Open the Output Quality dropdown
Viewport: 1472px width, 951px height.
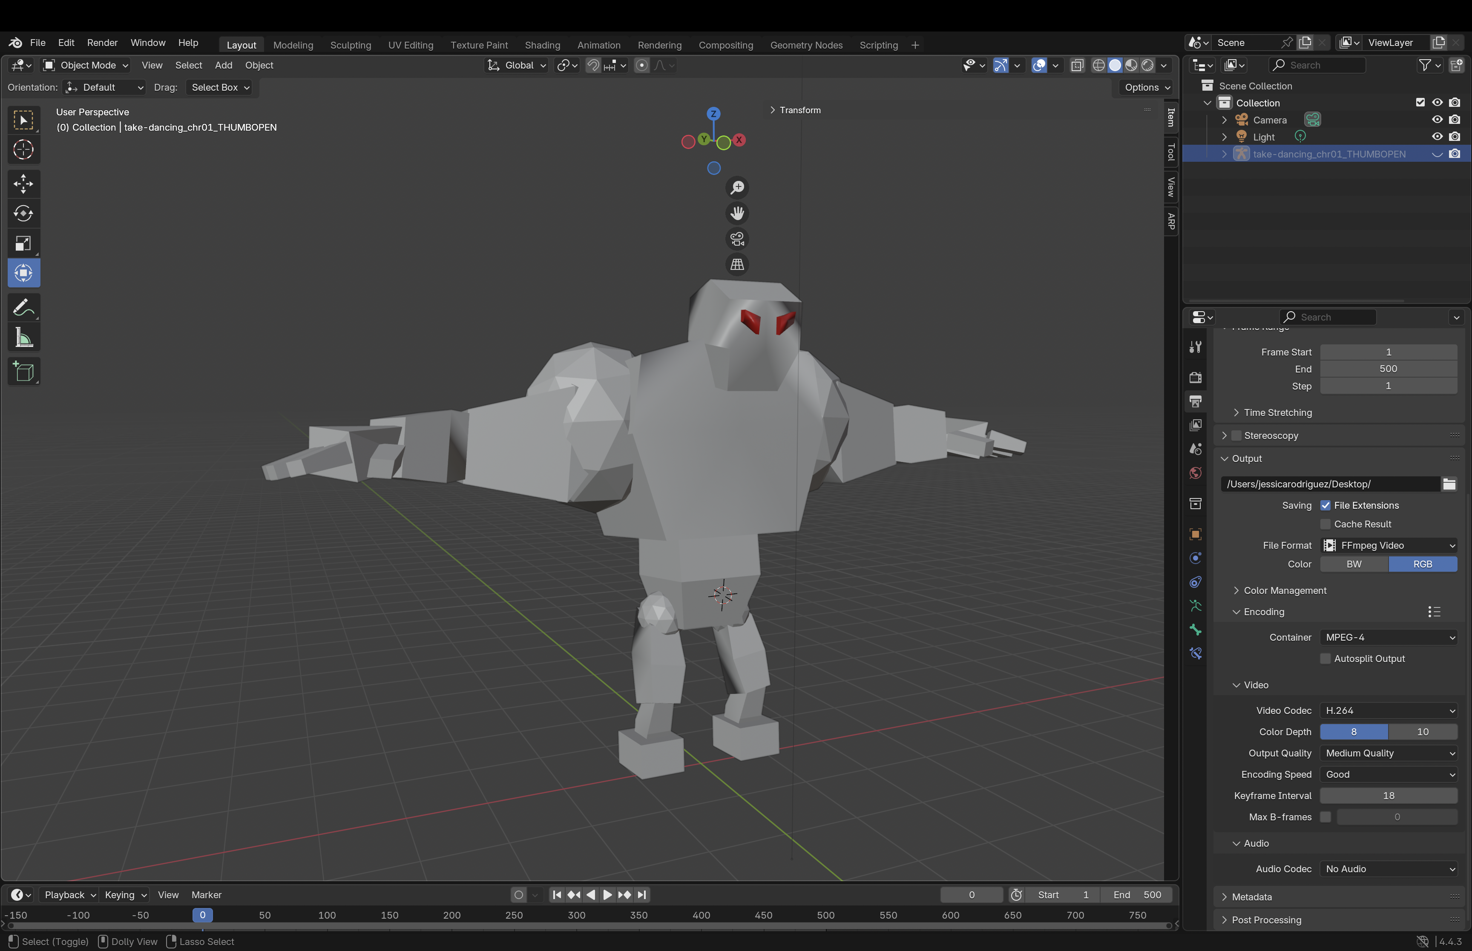(1389, 753)
